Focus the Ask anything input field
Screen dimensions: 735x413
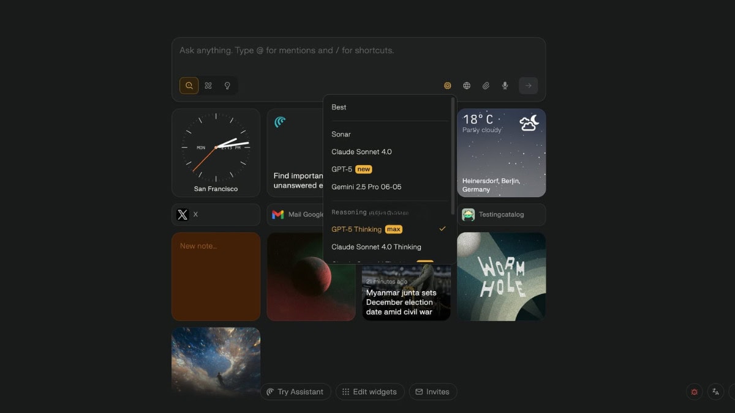coord(358,51)
